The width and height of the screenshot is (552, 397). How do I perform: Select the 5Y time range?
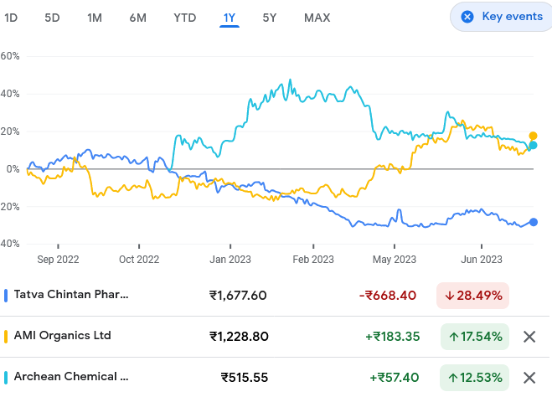(270, 18)
